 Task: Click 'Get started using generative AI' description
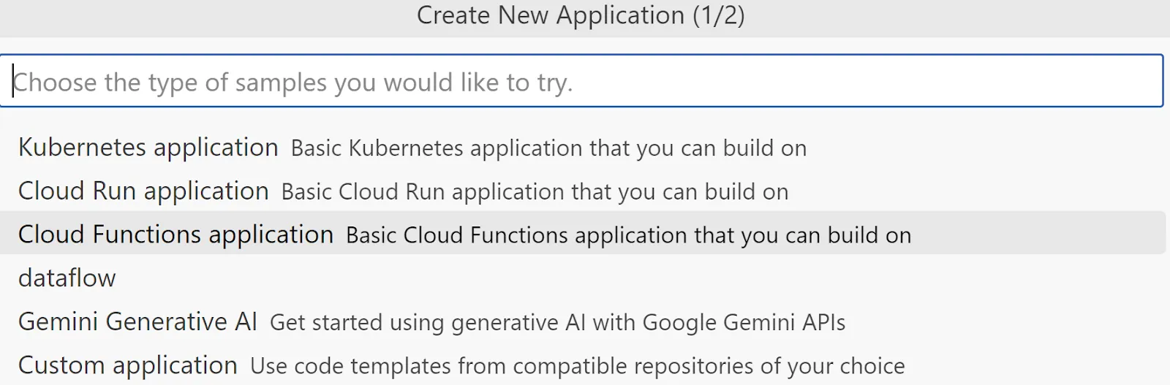(x=557, y=323)
